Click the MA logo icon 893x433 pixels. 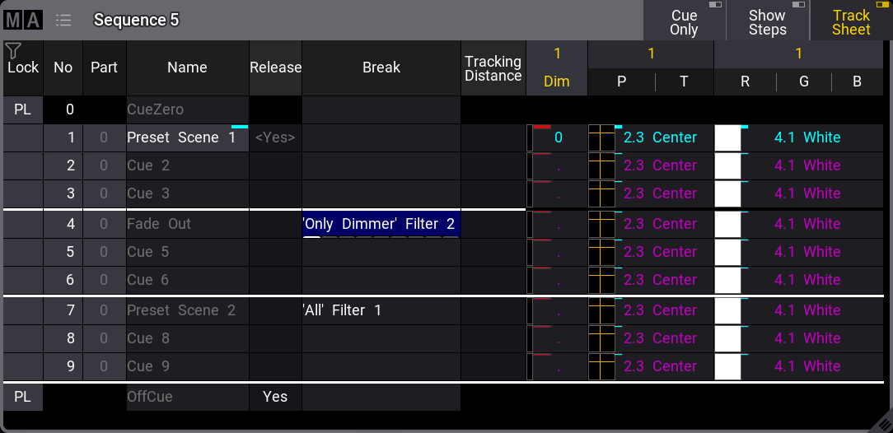[22, 20]
